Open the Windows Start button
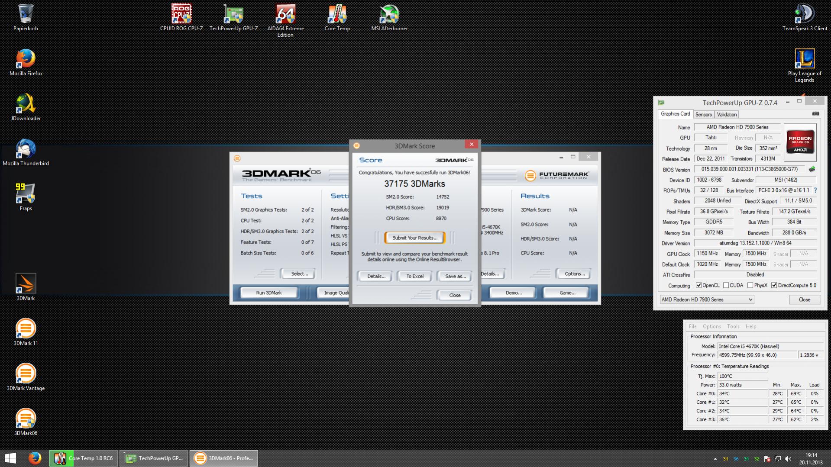 [x=10, y=458]
